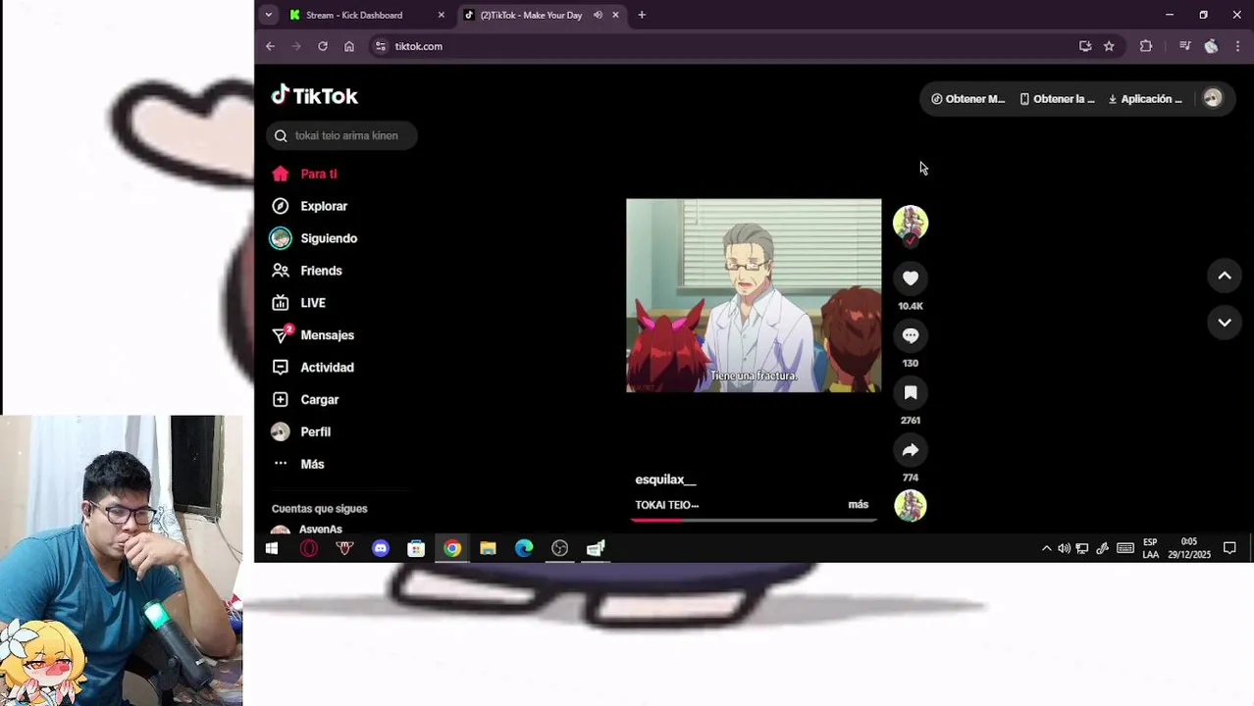Close the TikTok tab

tap(615, 15)
